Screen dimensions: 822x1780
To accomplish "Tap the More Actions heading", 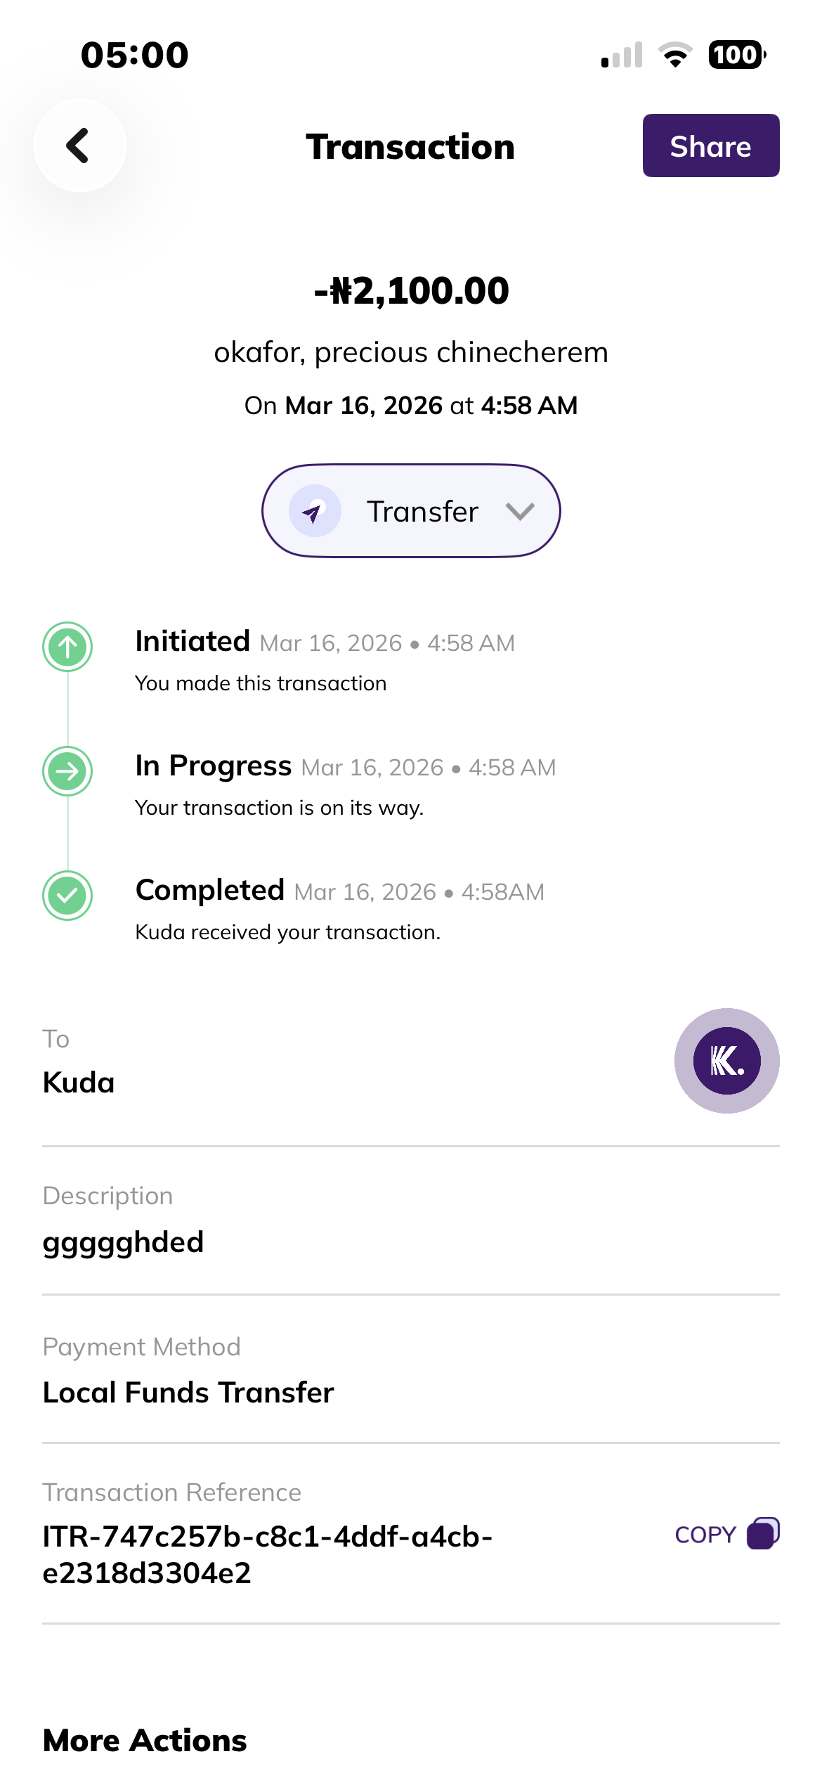I will pyautogui.click(x=145, y=1741).
